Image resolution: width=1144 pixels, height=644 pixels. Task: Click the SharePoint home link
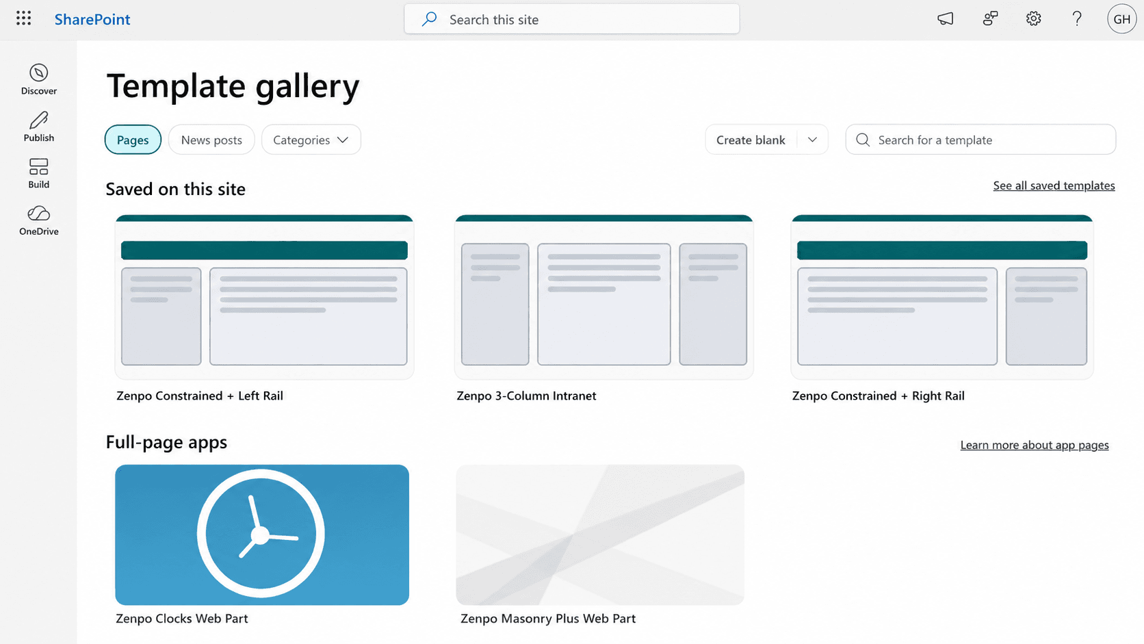92,19
